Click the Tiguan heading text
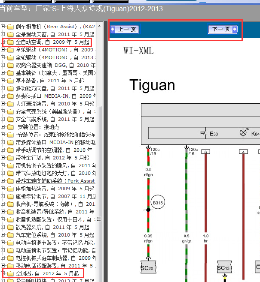This screenshot has width=260, height=282. 152,85
